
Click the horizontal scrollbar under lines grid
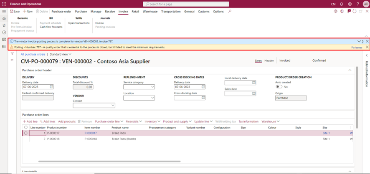[109, 161]
